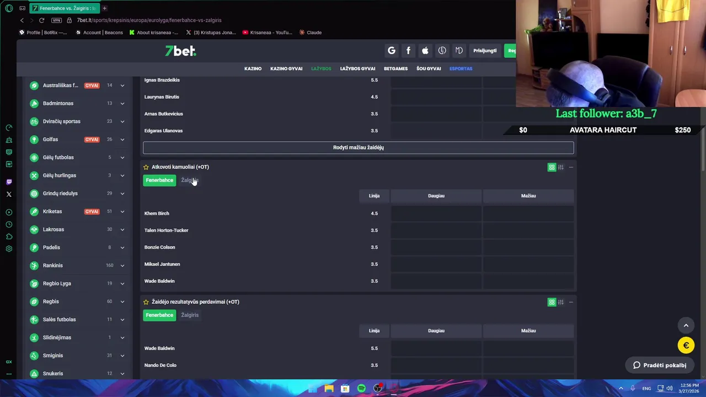Screen dimensions: 706x397
Task: Switch Atkovoti kamuoliai to green grid view
Action: pyautogui.click(x=552, y=167)
